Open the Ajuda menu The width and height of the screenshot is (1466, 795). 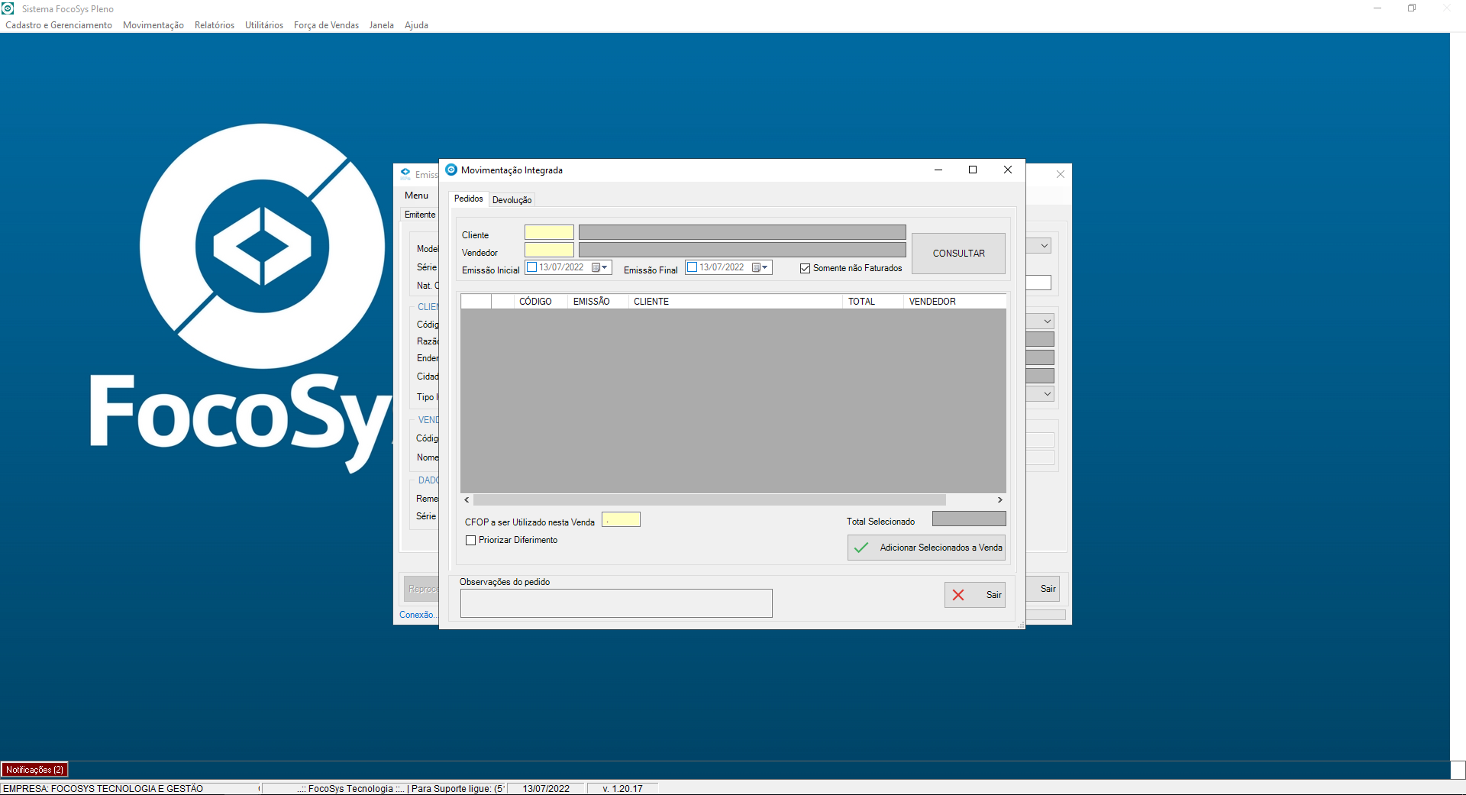click(x=416, y=25)
